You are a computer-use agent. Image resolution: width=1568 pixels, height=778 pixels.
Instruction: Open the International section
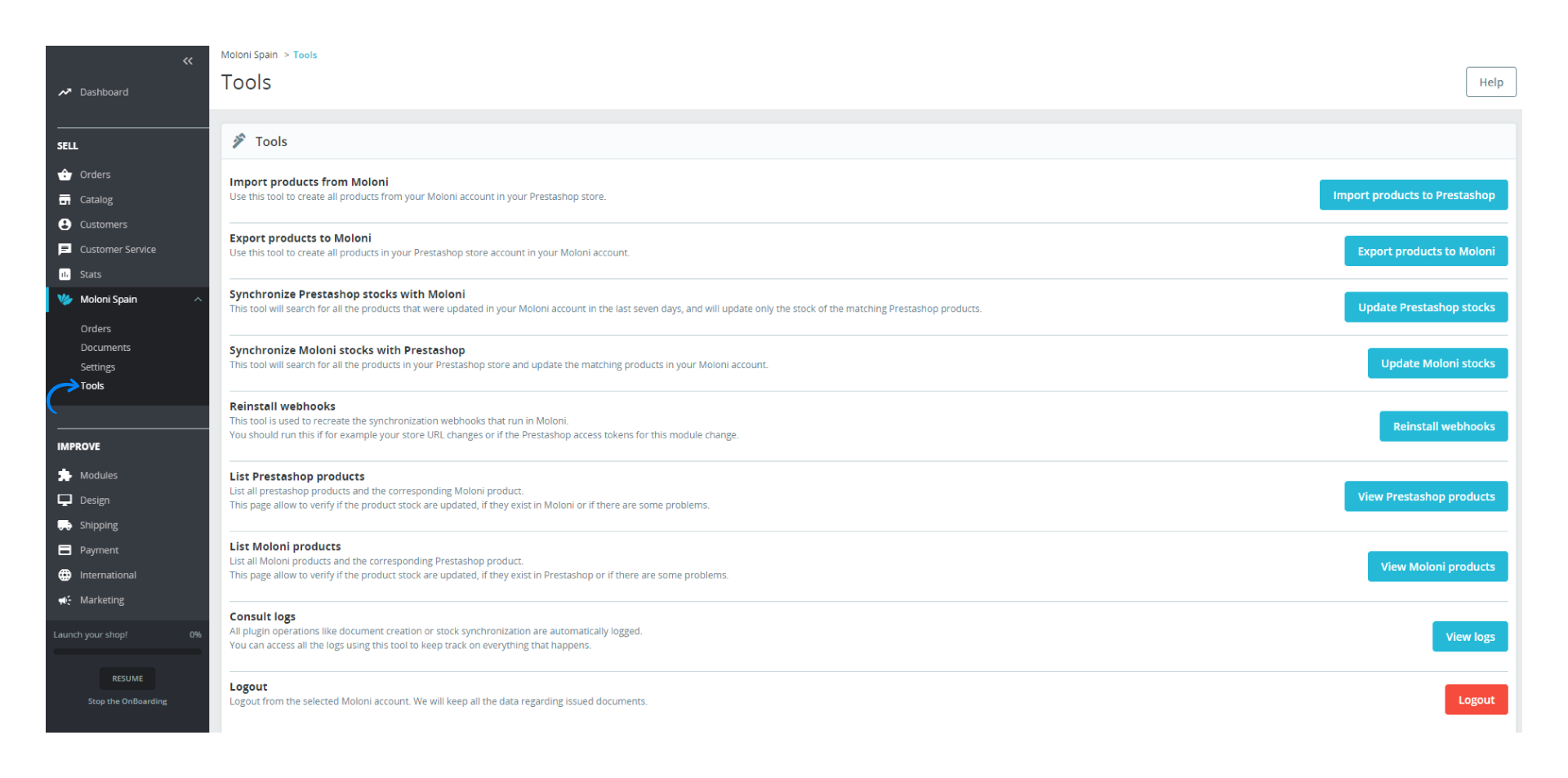(65, 575)
